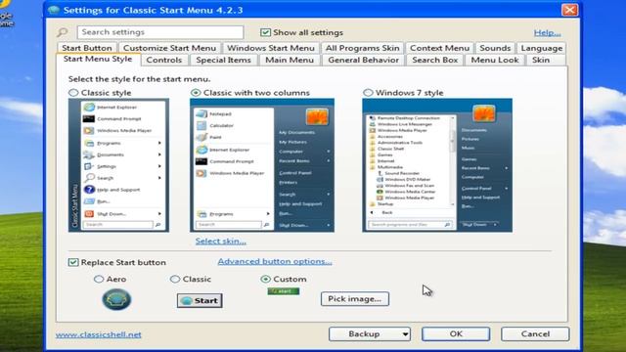Image resolution: width=626 pixels, height=352 pixels.
Task: Toggle the Show all settings checkbox
Action: [x=265, y=32]
